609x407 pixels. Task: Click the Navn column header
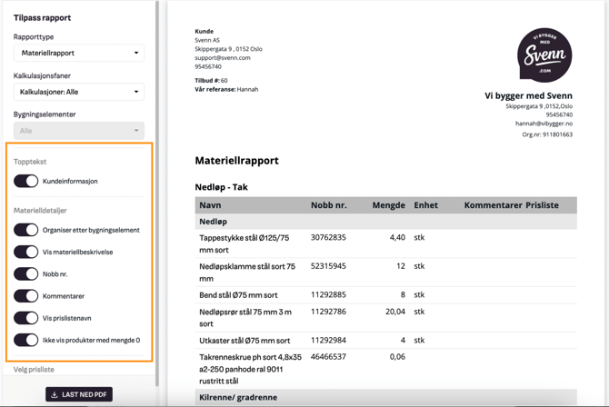[x=210, y=205]
